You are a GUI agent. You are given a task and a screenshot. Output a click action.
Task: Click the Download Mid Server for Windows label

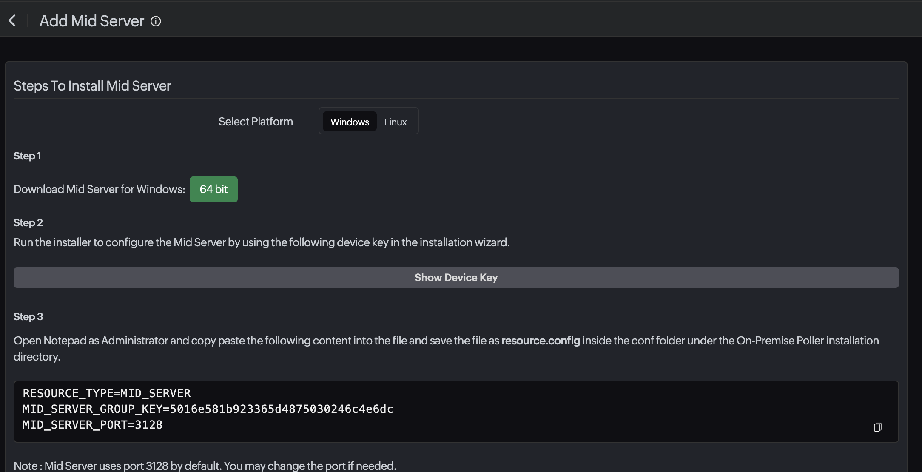click(x=99, y=189)
